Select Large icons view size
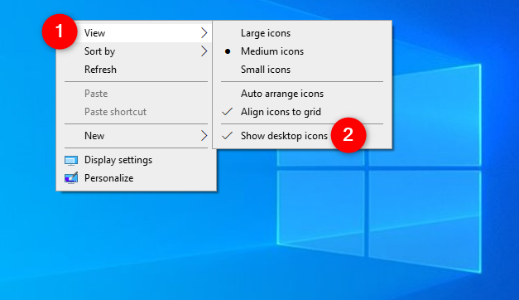 [x=302, y=33]
